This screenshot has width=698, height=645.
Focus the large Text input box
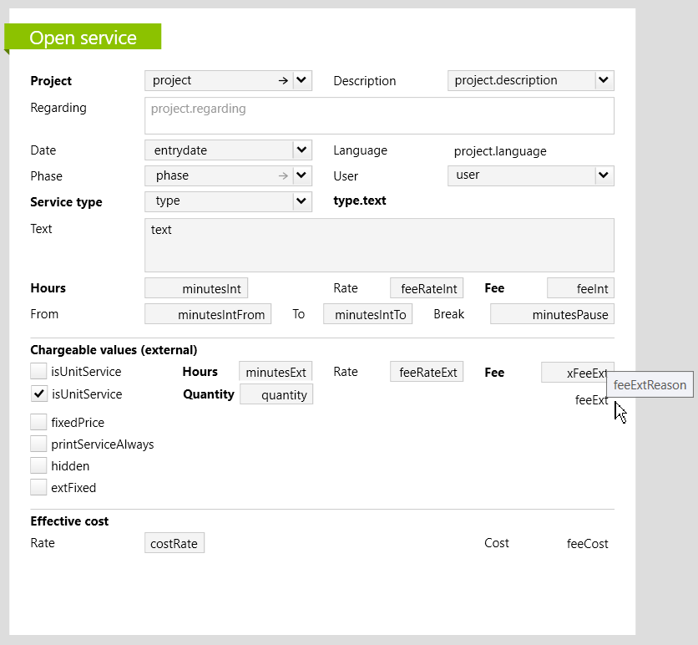point(379,245)
